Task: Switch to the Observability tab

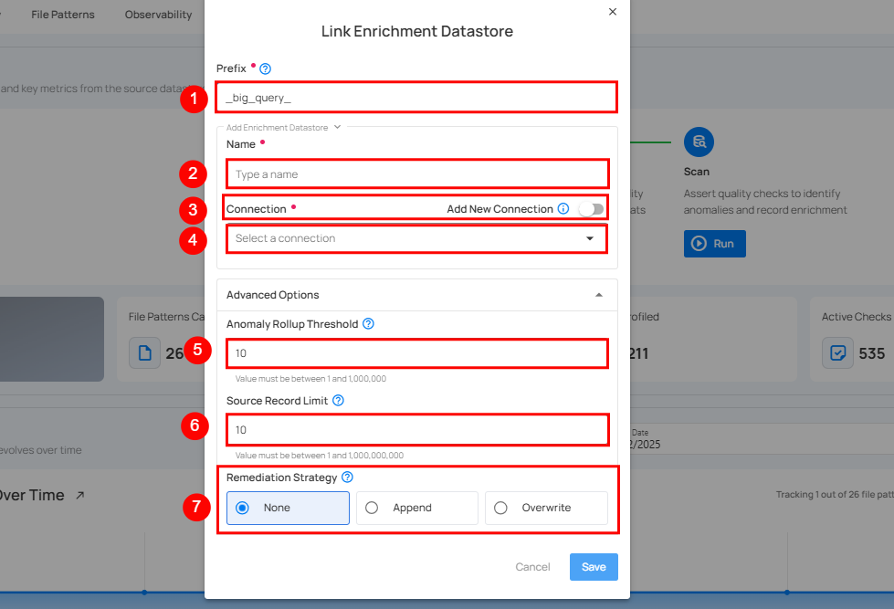Action: point(159,15)
